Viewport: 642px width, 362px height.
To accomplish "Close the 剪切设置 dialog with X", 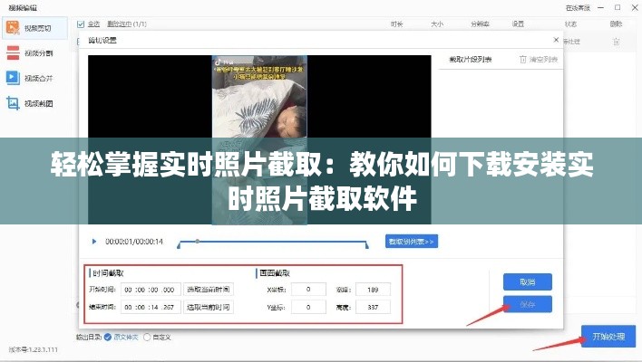I will click(x=556, y=40).
